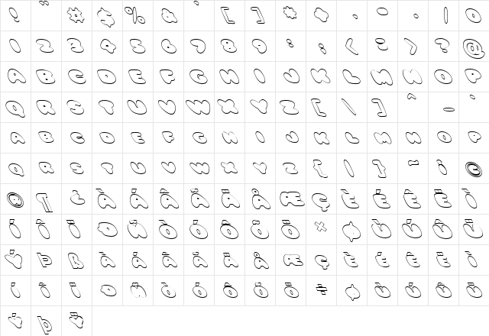The height and width of the screenshot is (336, 489).
Task: Select the less-than < glyph cell
Action: tap(351, 46)
